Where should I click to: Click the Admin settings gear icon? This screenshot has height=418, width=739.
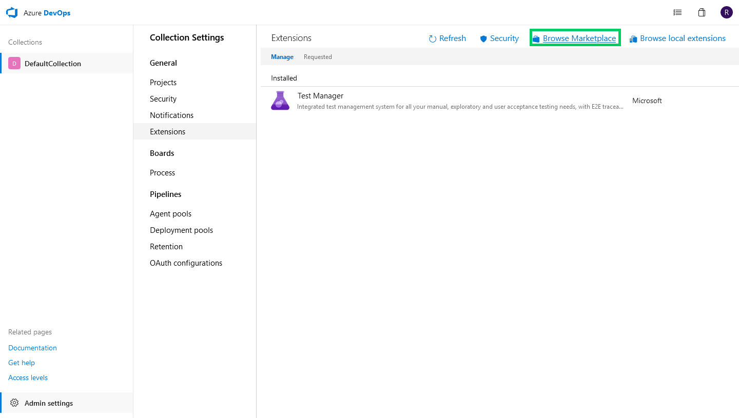[x=14, y=403]
